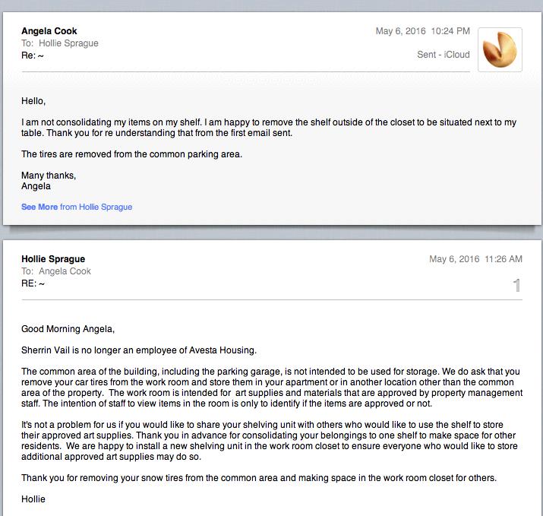Viewport: 543px width, 516px height.
Task: Open See More from Hollie Sprague link
Action: 77,207
